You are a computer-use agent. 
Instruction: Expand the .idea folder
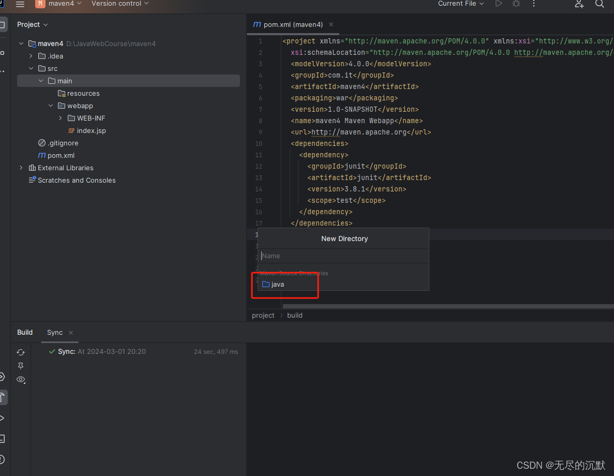31,56
